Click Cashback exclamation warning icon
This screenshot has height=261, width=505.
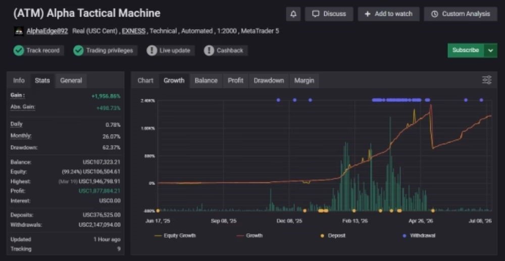point(209,50)
